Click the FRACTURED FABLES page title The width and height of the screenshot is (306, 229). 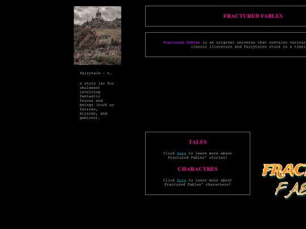[253, 16]
